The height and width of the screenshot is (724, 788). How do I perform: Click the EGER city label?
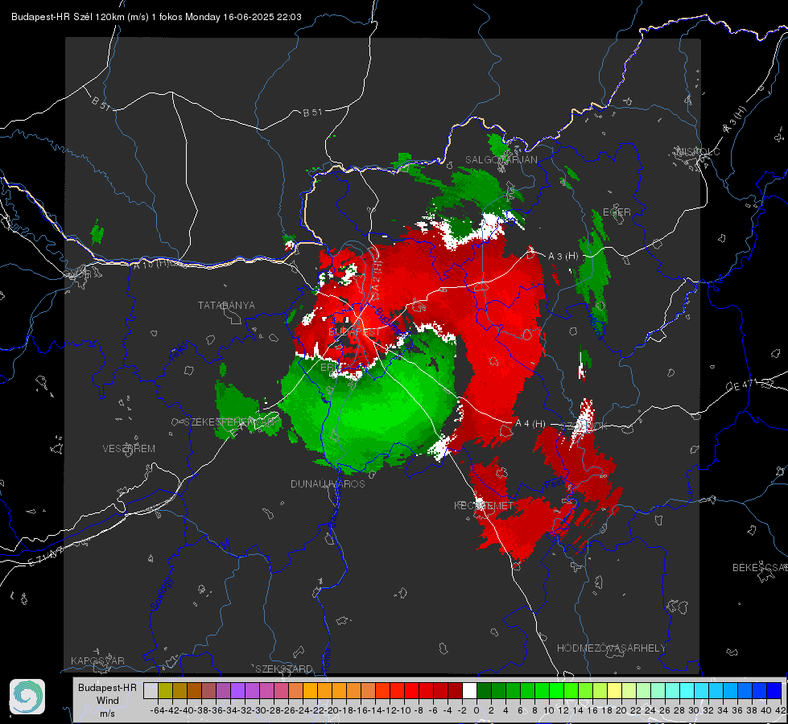pyautogui.click(x=617, y=212)
